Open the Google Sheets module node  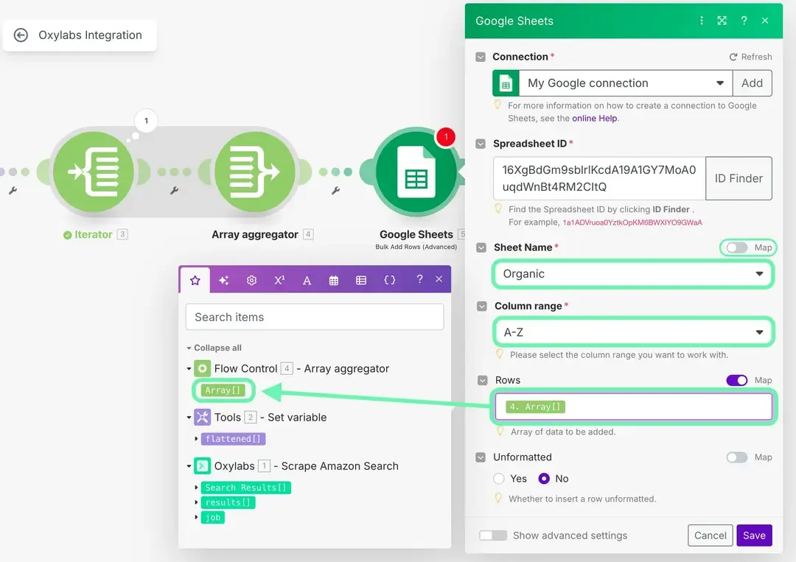click(416, 172)
